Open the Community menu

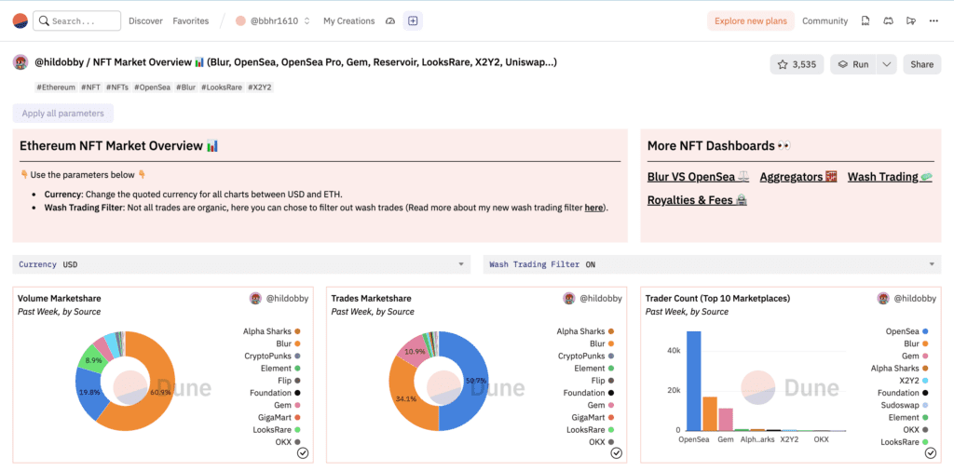(x=825, y=20)
